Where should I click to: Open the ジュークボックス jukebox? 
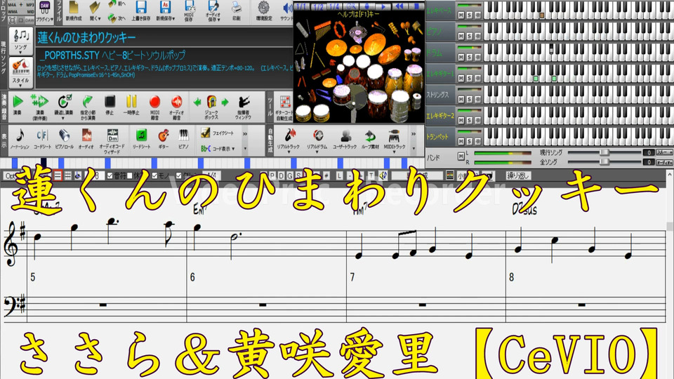point(211,107)
